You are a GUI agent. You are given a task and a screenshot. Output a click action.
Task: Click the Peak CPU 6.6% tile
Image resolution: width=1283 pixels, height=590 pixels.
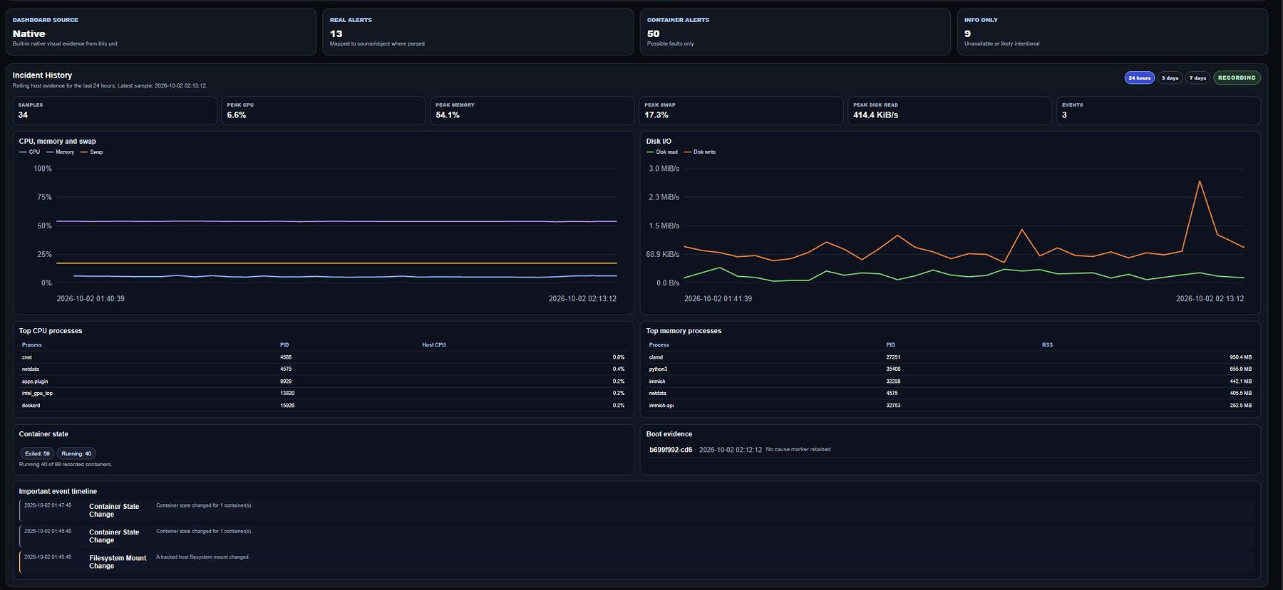(324, 110)
